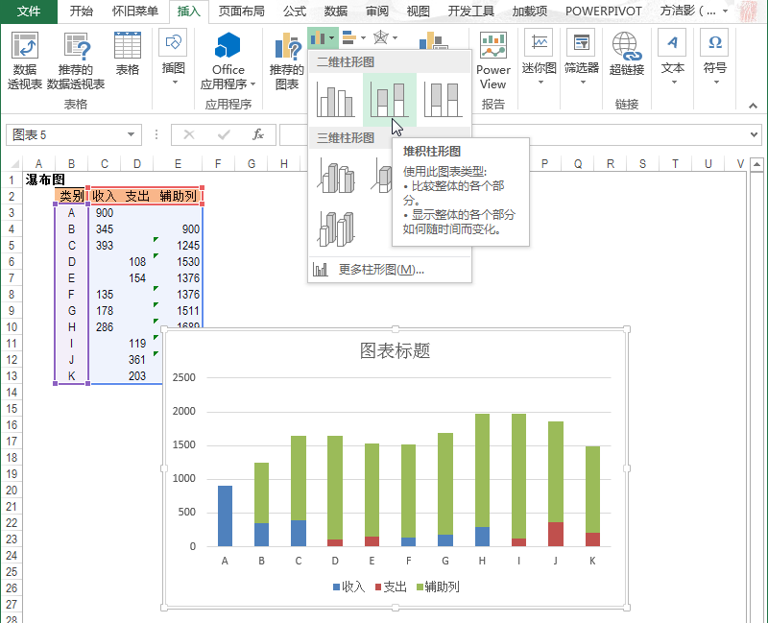Switch to the 怀旧菜单 tab
Screen dimensions: 768x623
135,11
